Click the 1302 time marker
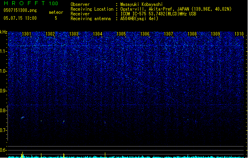 point(50,34)
